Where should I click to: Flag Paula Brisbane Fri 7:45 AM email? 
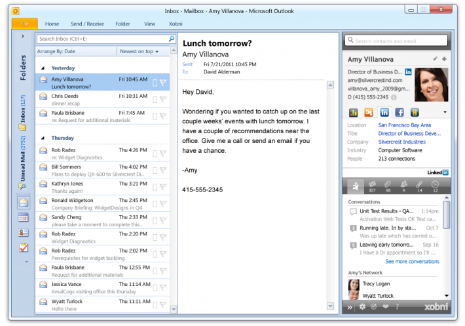coord(163,116)
